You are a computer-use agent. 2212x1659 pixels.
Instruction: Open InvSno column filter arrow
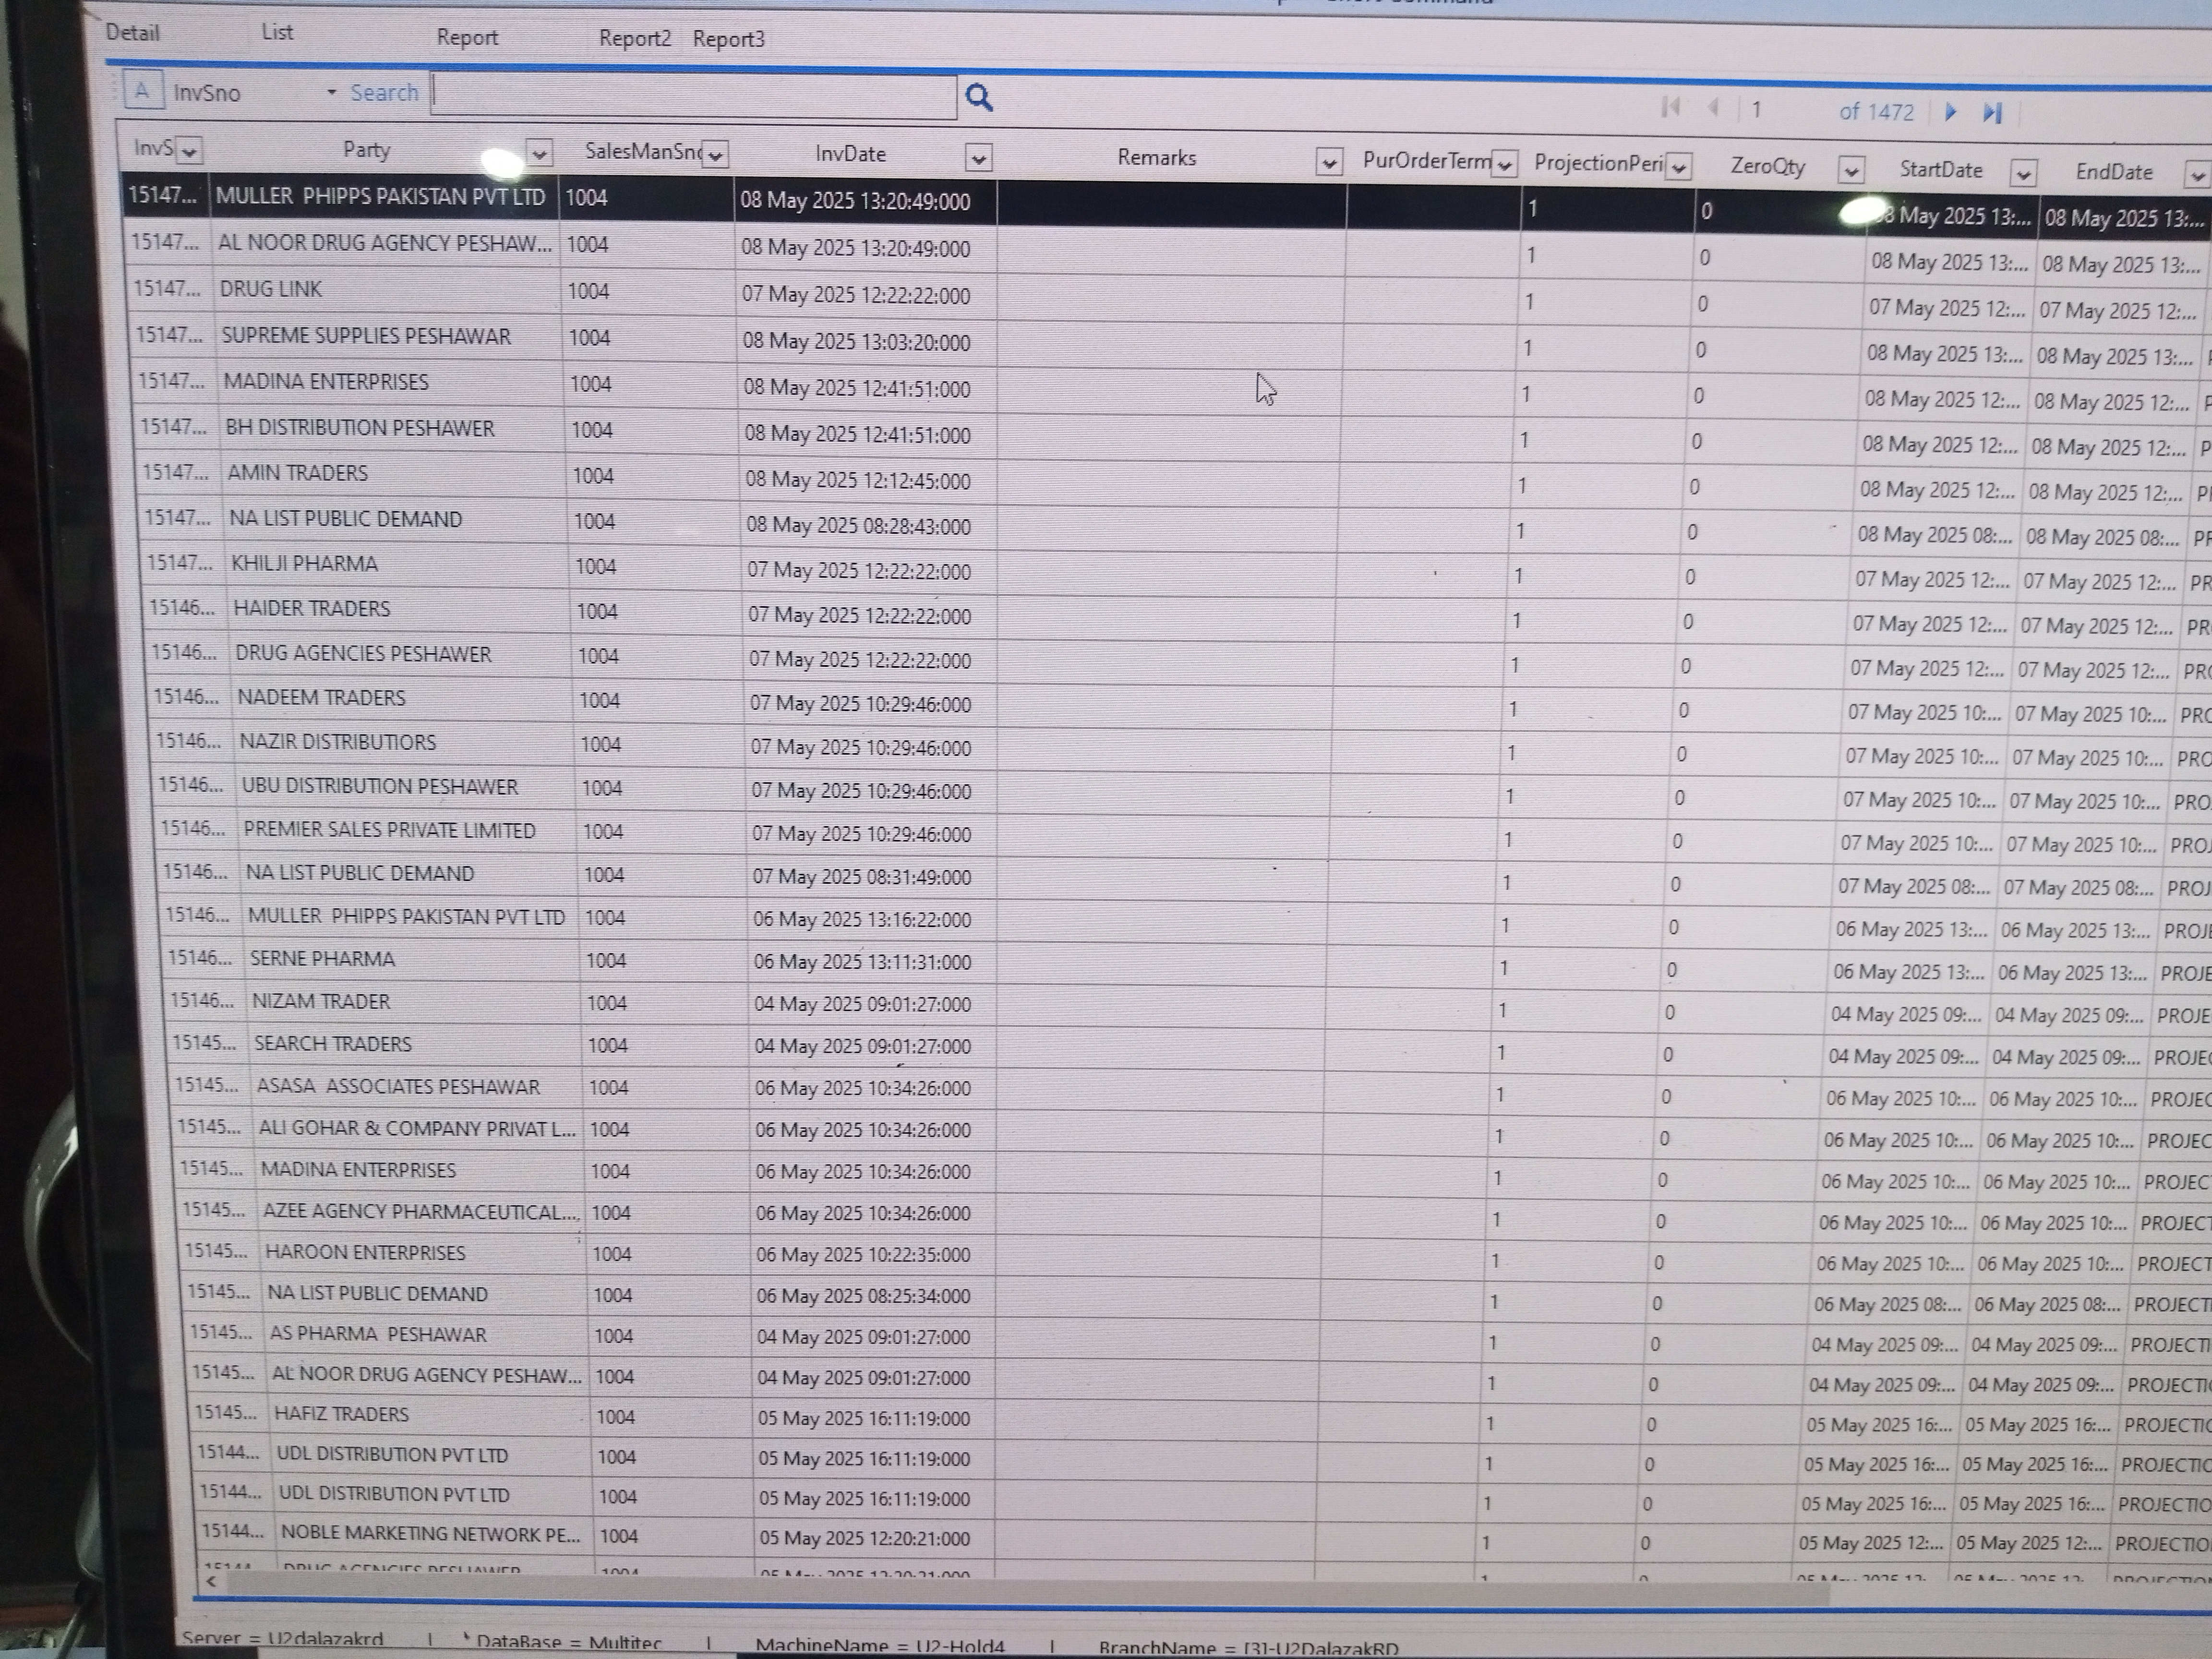coord(189,151)
